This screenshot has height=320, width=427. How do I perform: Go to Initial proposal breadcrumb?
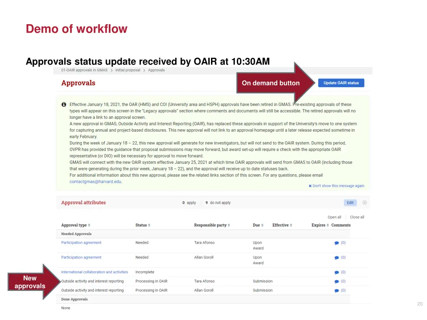[128, 70]
